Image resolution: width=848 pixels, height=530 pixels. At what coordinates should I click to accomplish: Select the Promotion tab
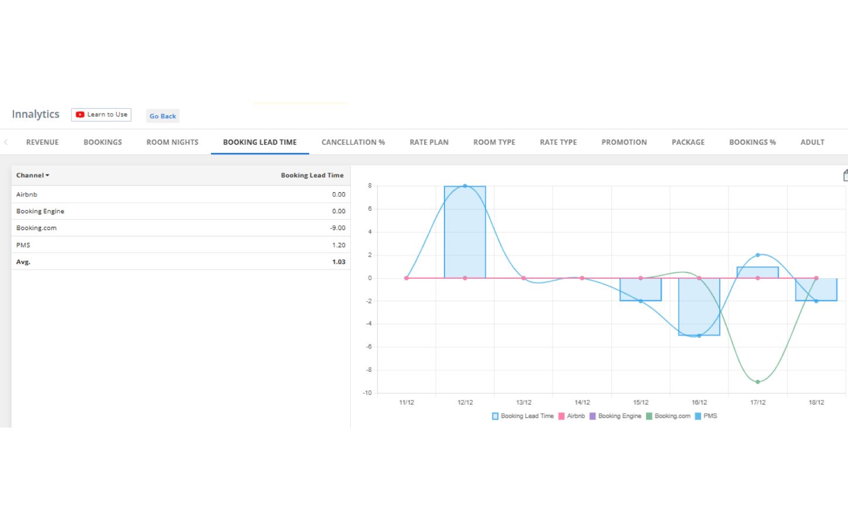[x=624, y=142]
